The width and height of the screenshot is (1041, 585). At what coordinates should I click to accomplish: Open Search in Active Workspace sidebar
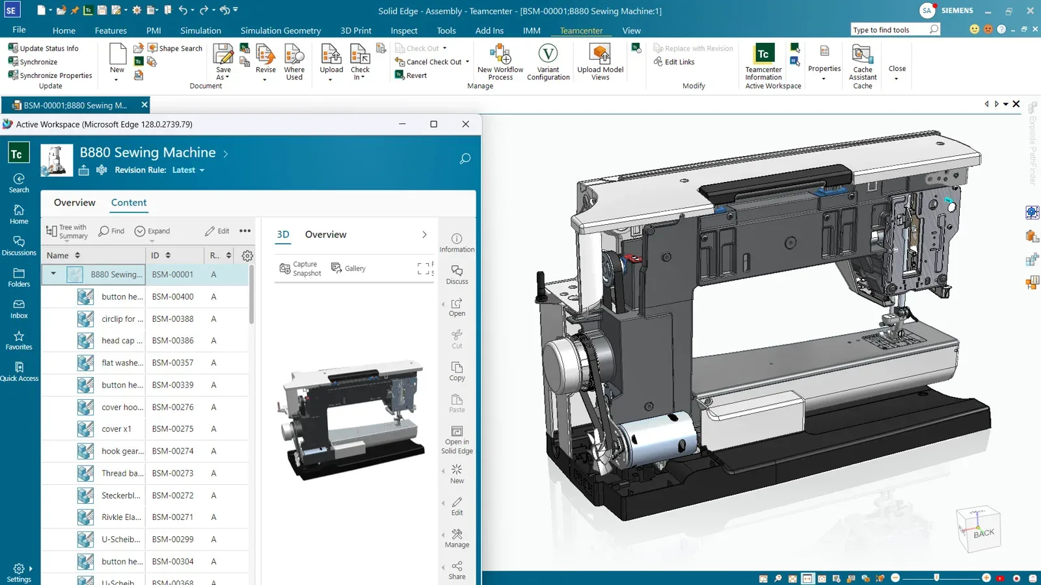[x=19, y=183]
